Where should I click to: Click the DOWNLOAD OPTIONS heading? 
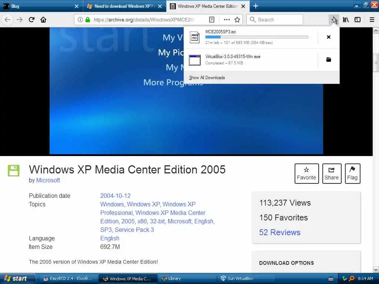click(x=286, y=263)
